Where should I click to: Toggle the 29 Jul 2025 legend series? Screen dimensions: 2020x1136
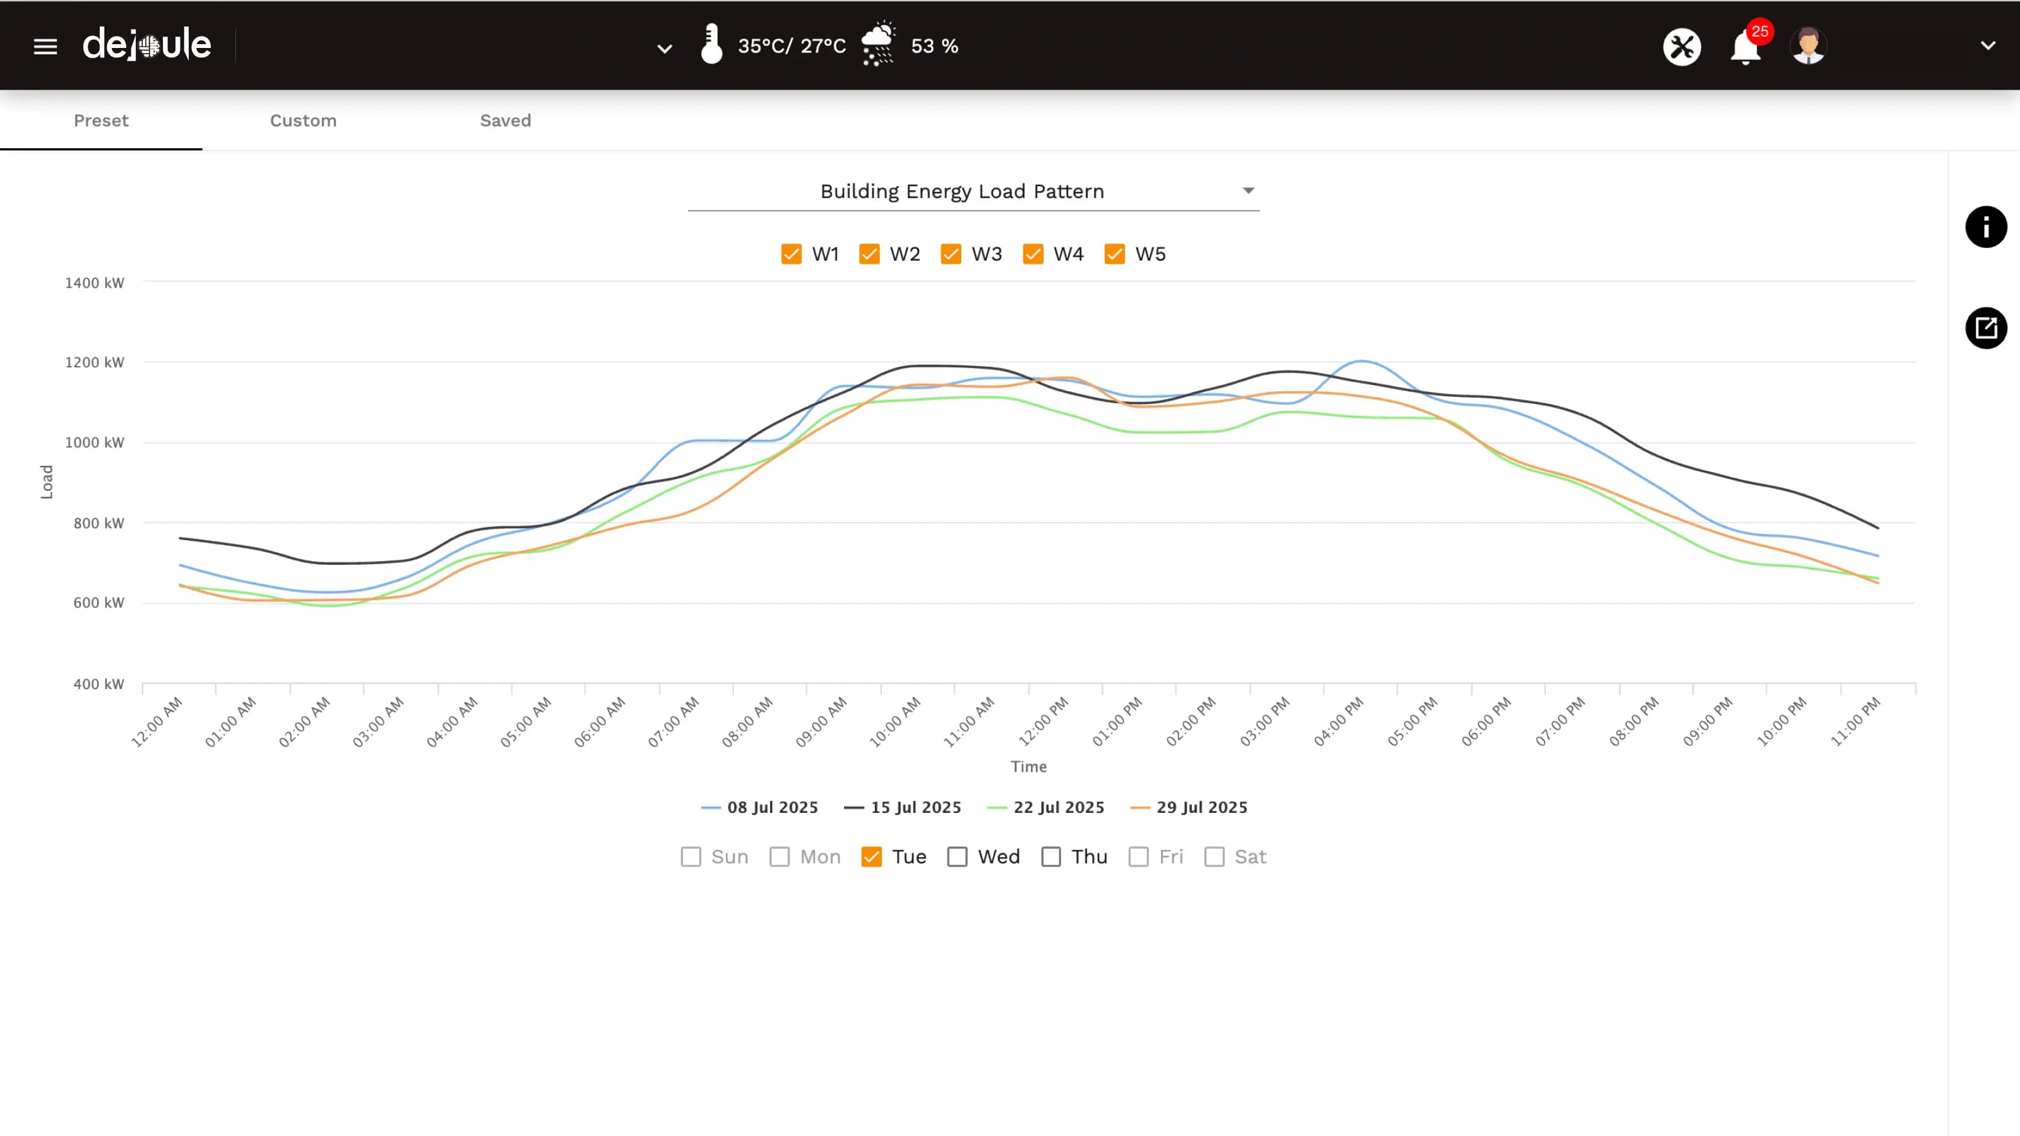[1201, 808]
